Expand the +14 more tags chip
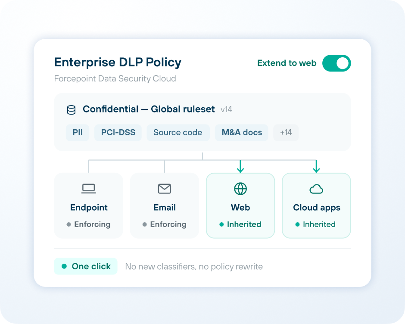Viewport: 405px width, 324px height. (x=286, y=133)
